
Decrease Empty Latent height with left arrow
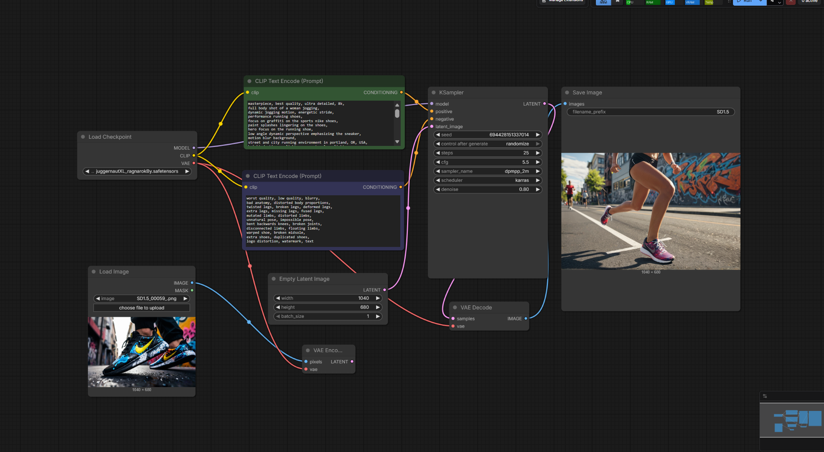[278, 308]
